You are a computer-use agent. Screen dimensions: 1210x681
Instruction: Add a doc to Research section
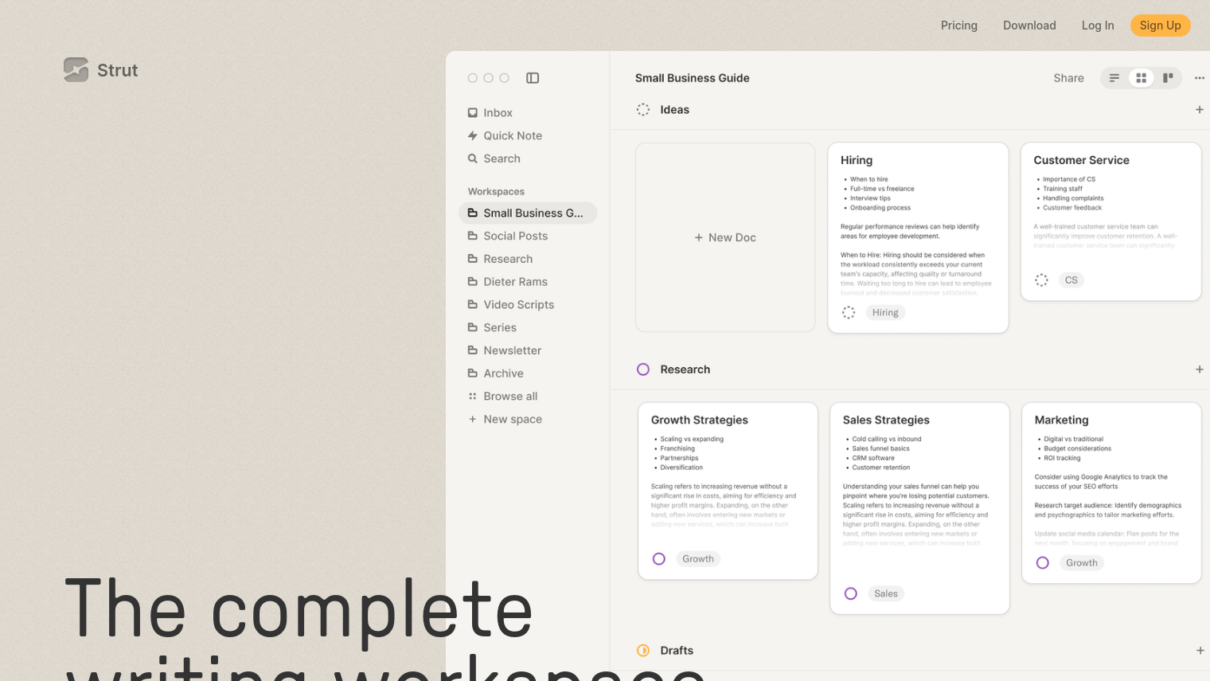click(1200, 370)
